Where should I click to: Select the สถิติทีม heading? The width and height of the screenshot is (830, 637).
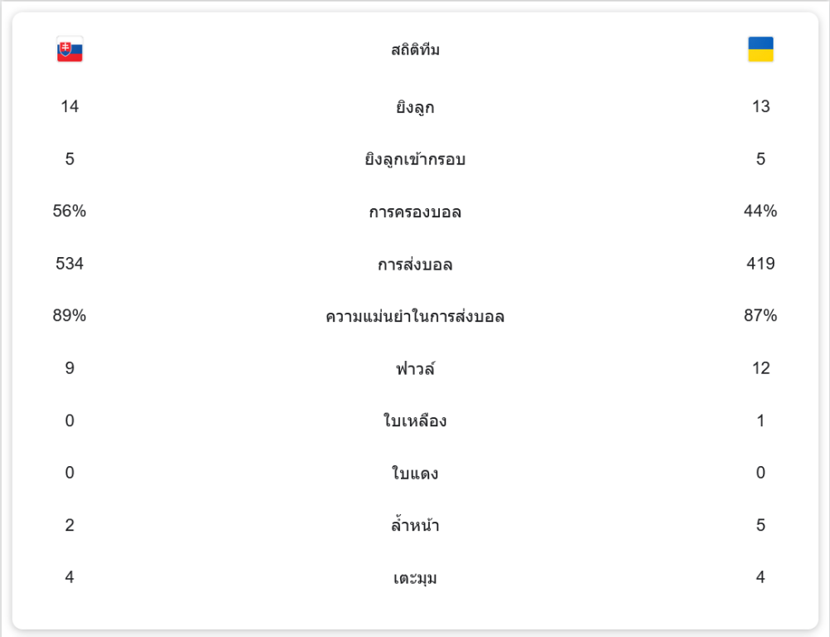coord(415,51)
